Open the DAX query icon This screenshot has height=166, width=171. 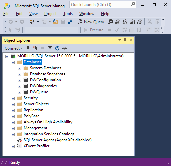(140, 22)
